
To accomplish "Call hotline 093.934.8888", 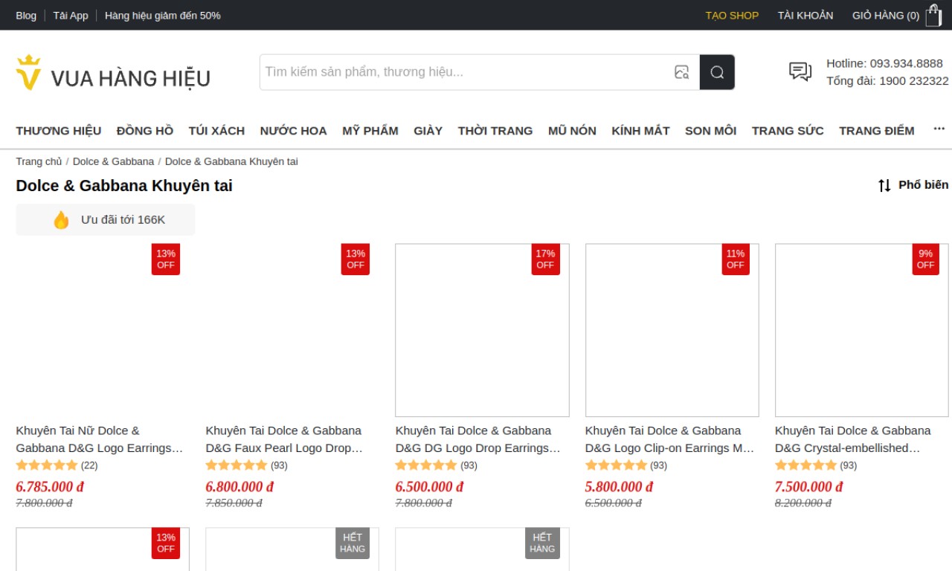I will 907,63.
